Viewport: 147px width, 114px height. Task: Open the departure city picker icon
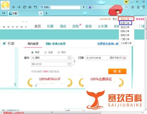69,58
